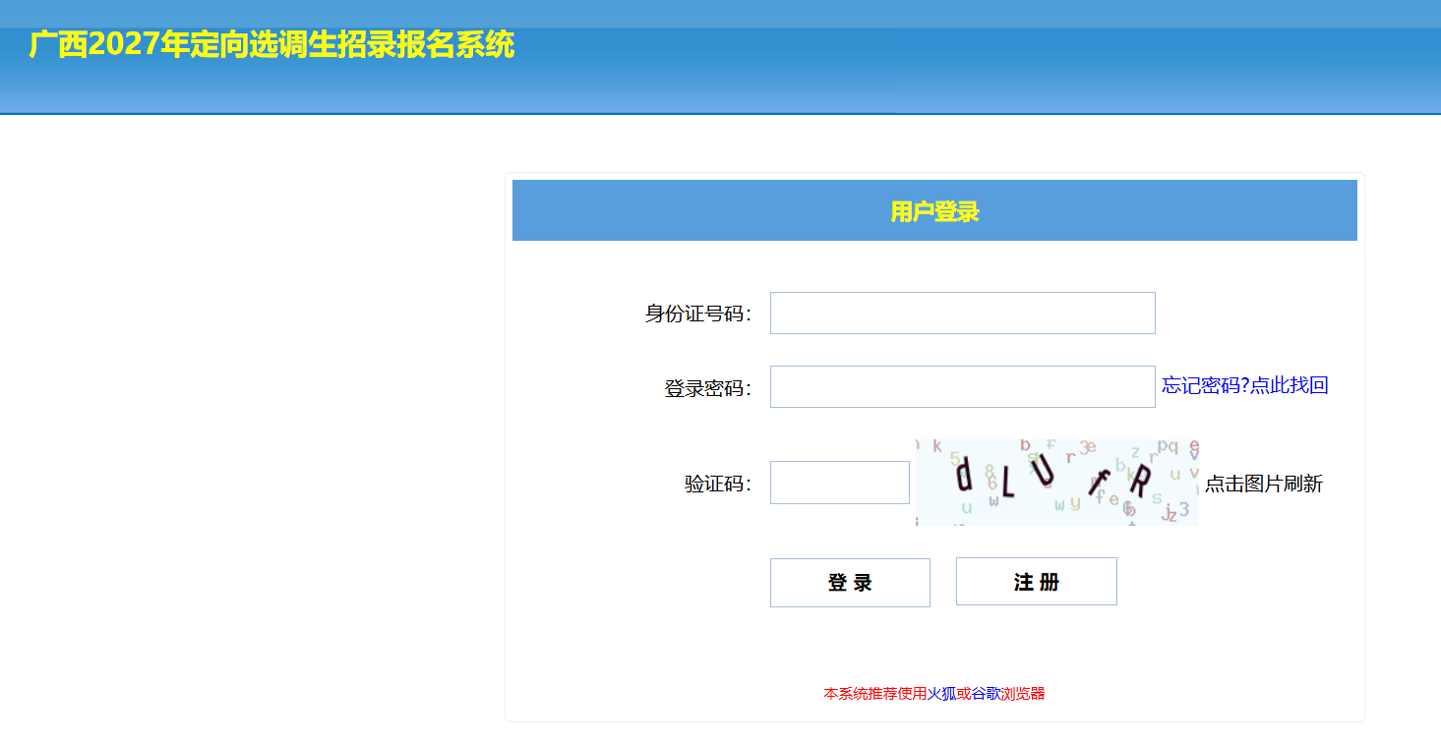This screenshot has height=742, width=1441.
Task: Click the large letter L in captcha
Action: pos(1007,481)
